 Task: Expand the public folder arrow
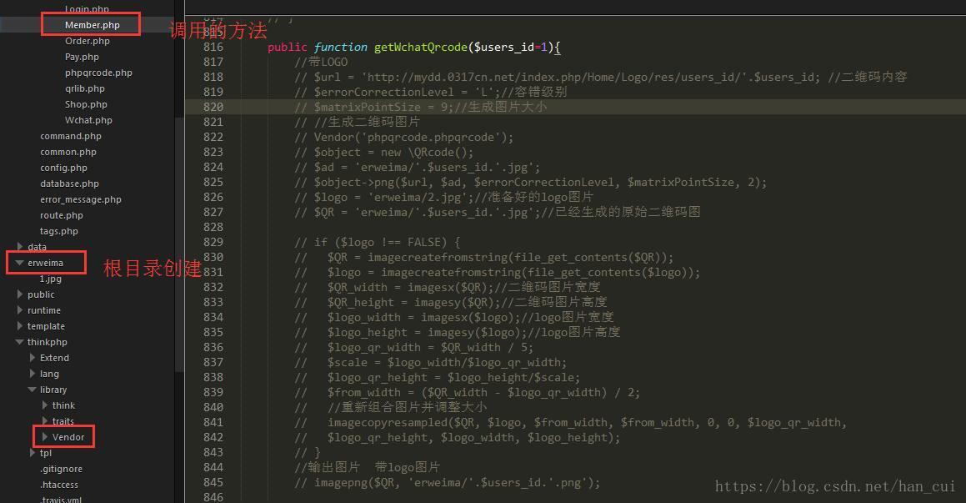[x=20, y=294]
